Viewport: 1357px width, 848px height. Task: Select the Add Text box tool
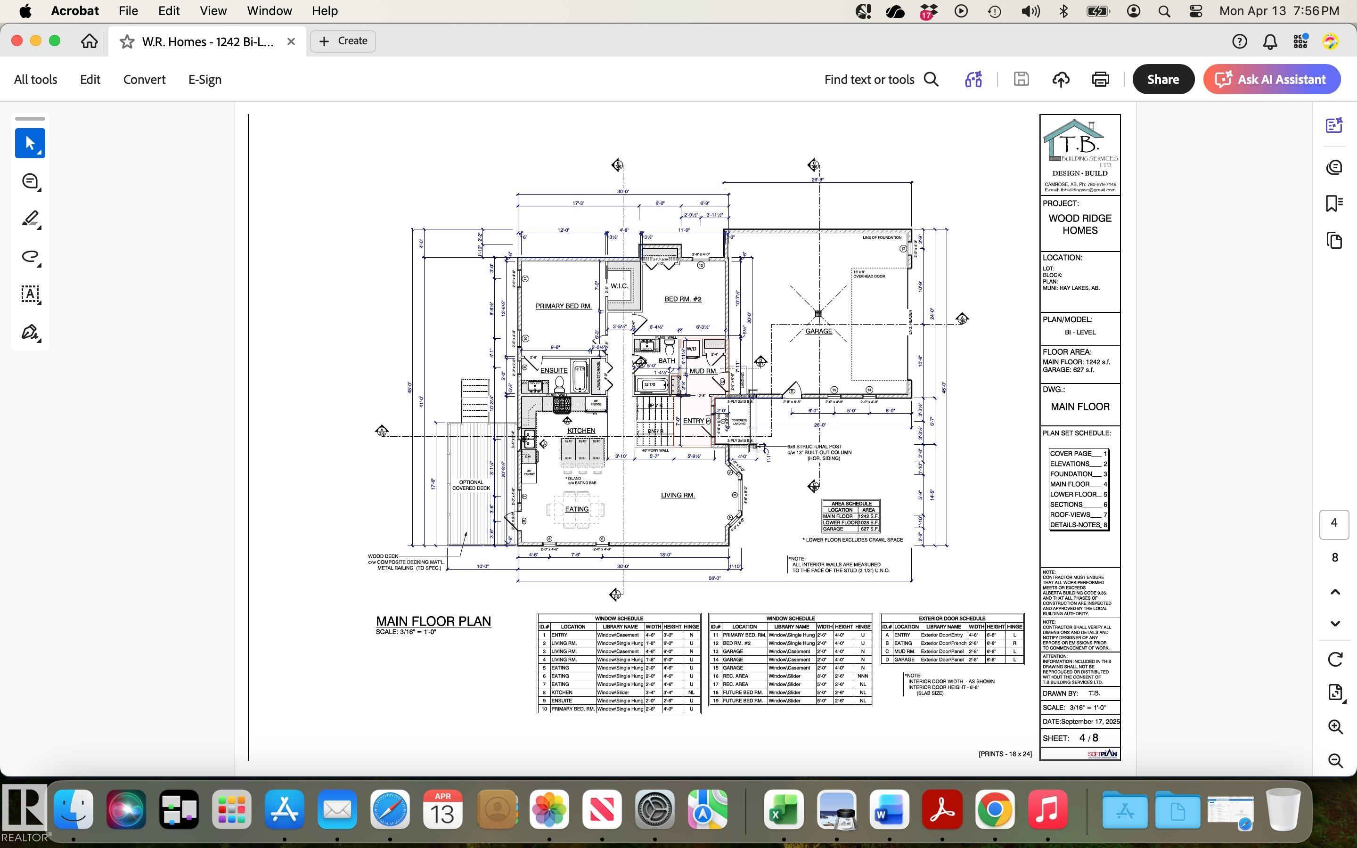(x=30, y=294)
